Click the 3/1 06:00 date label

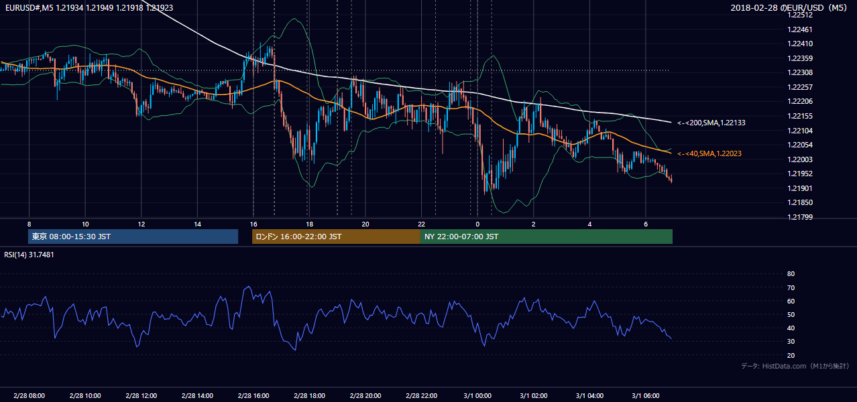(645, 396)
